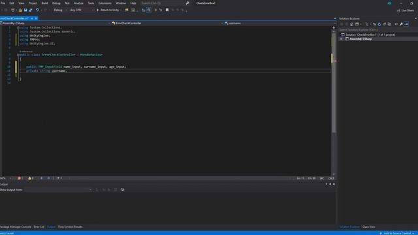Open the Build menu
418x235 pixels.
point(45,3)
